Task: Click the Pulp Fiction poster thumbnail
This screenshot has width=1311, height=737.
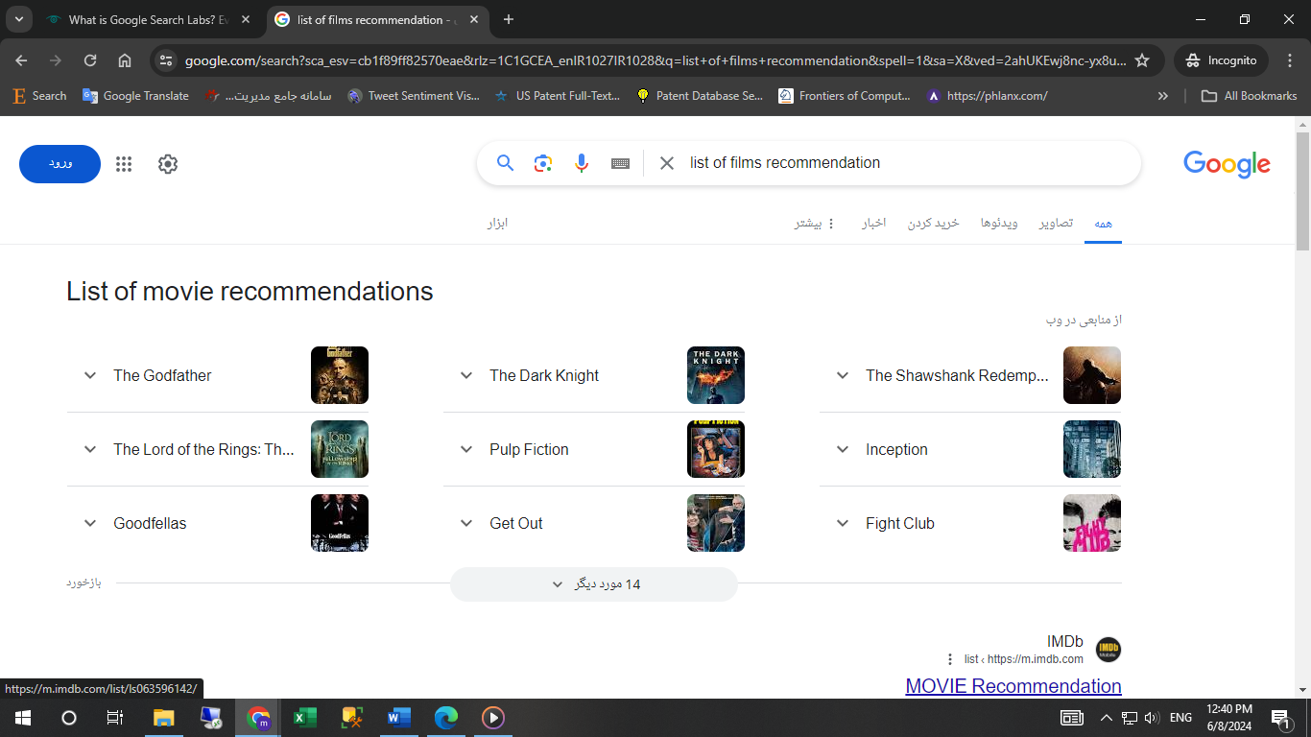Action: click(x=716, y=449)
